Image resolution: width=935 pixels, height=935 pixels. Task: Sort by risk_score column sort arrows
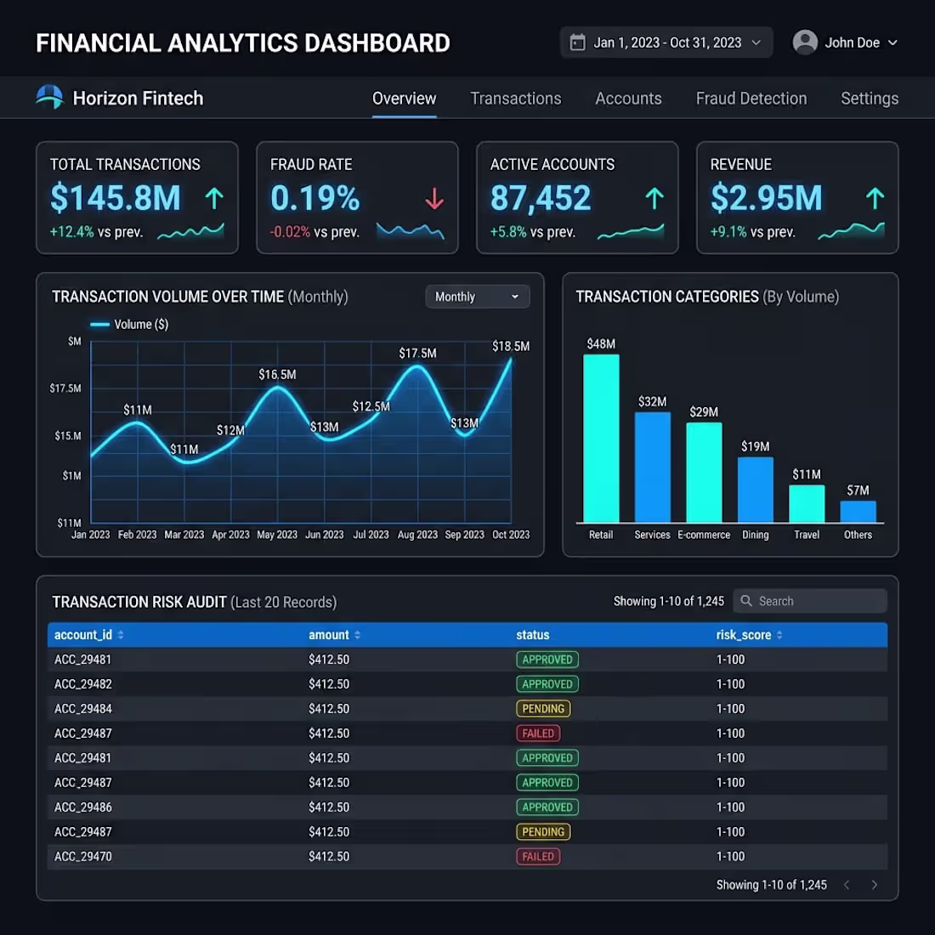tap(779, 635)
